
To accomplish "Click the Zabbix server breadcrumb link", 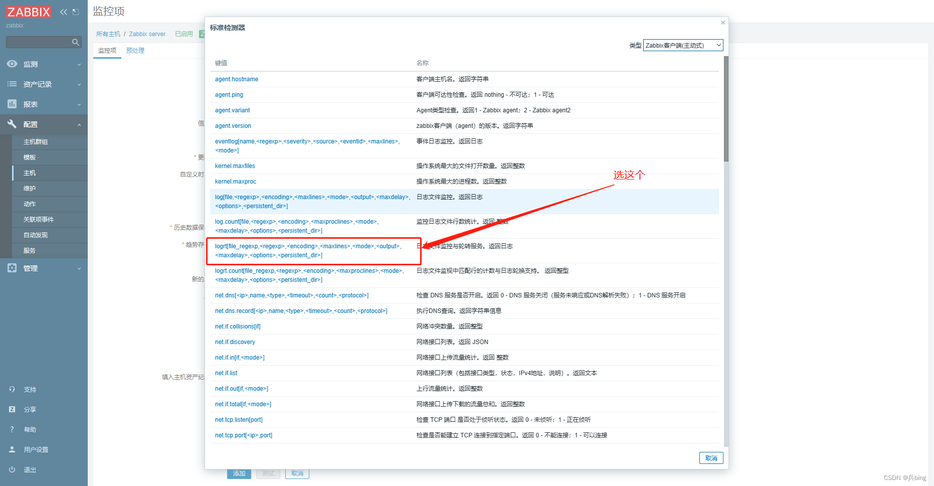I will coord(147,34).
